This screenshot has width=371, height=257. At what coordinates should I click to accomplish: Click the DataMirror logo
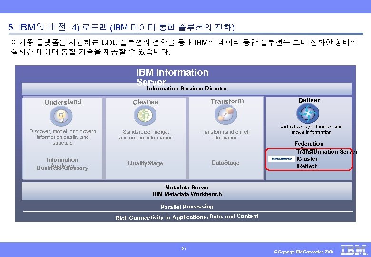(x=282, y=158)
